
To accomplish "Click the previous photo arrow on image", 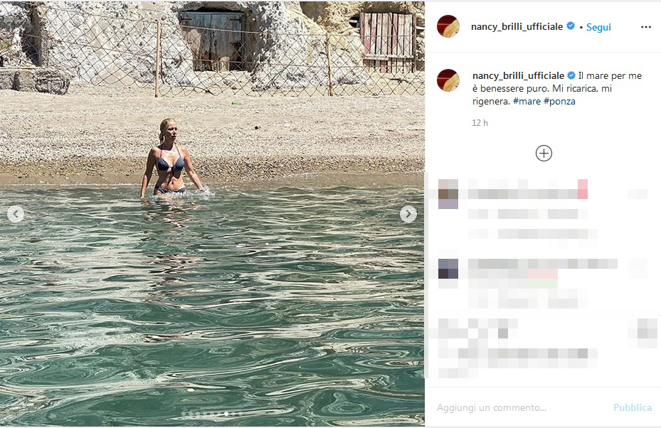I will pos(16,215).
